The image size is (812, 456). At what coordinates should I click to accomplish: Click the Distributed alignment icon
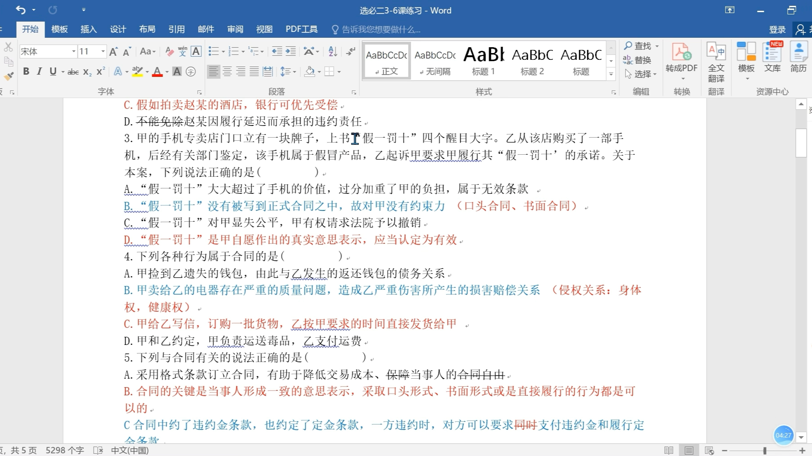[x=268, y=72]
